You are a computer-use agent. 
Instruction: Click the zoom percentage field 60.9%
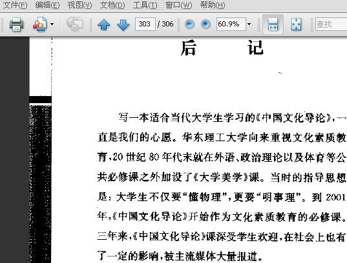[x=231, y=24]
